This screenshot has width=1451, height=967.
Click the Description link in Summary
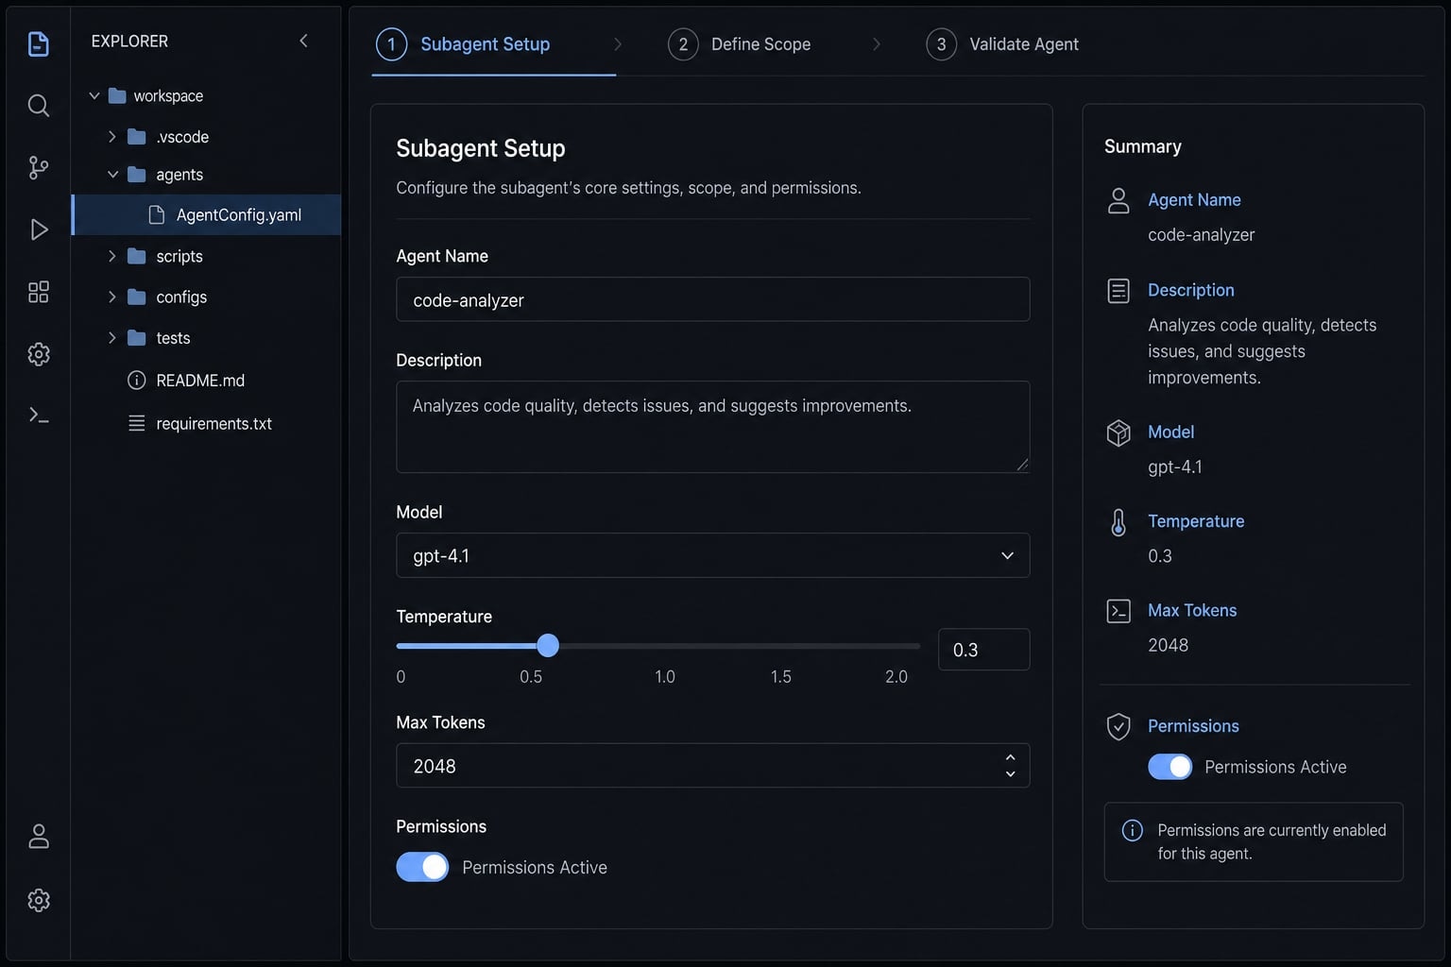[1190, 290]
